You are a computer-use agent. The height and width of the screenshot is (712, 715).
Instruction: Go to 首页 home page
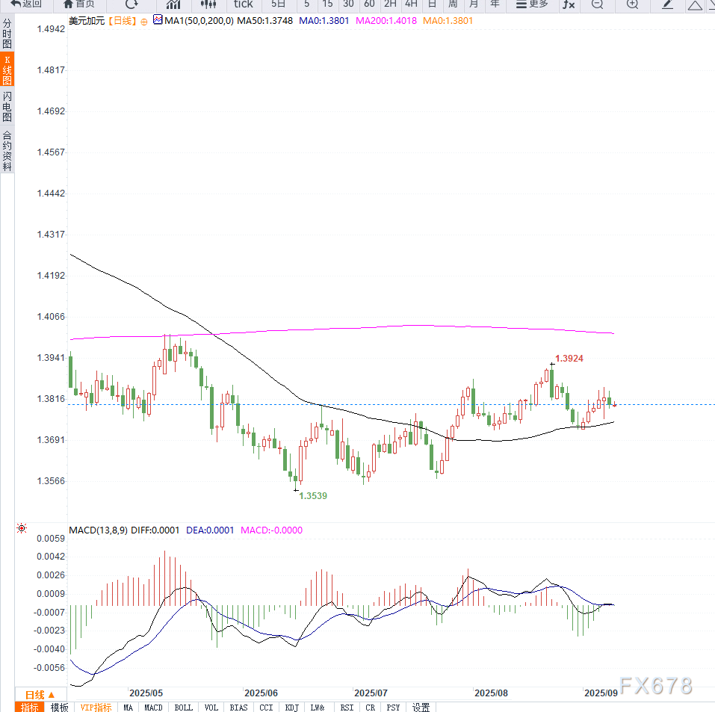click(x=79, y=4)
